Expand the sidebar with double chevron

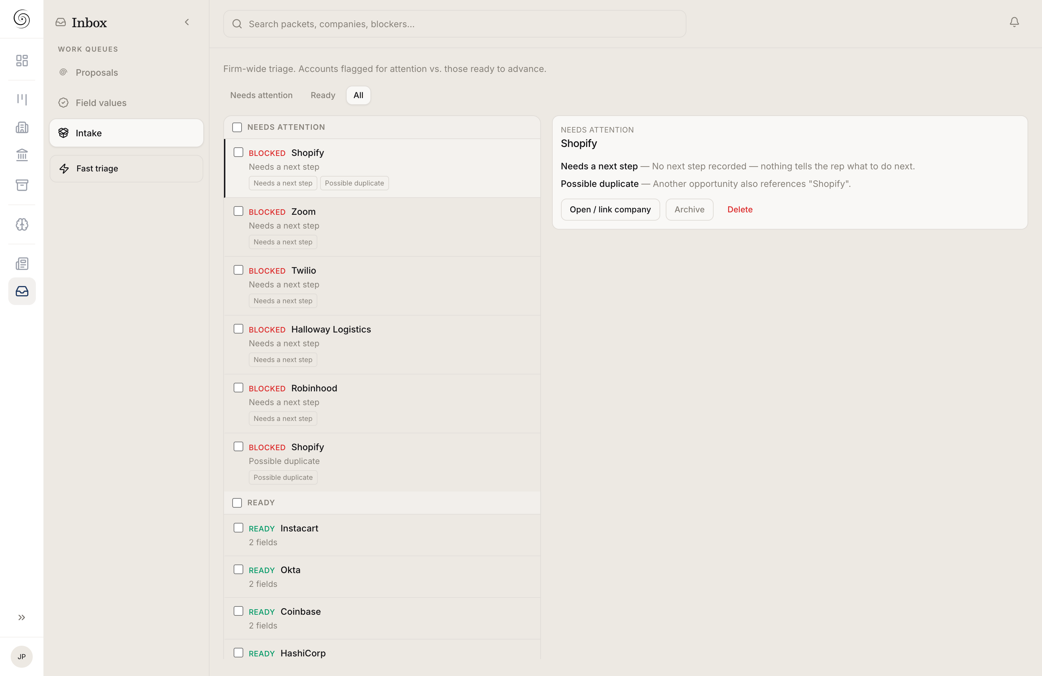(22, 617)
